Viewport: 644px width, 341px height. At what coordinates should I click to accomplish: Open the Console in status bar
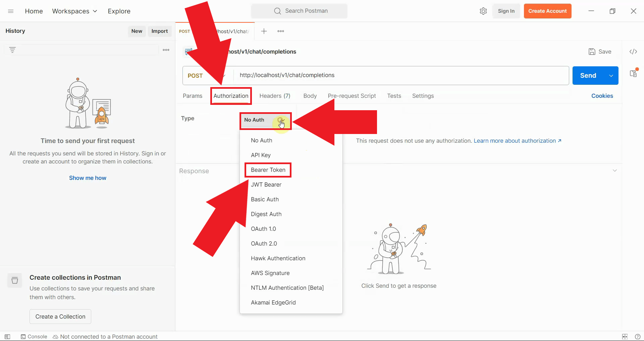pos(34,337)
